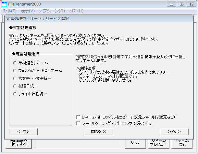Click text ○フォルダは対象になりません。
Screen dimensions: 198x154
click(x=105, y=80)
